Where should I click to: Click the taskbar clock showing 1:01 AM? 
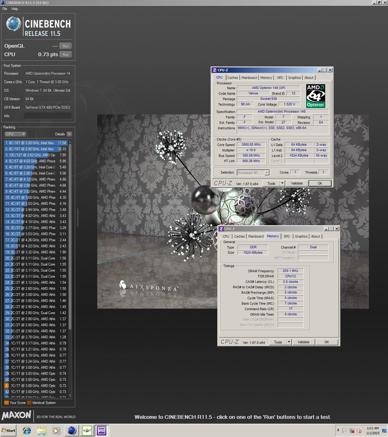click(x=373, y=430)
